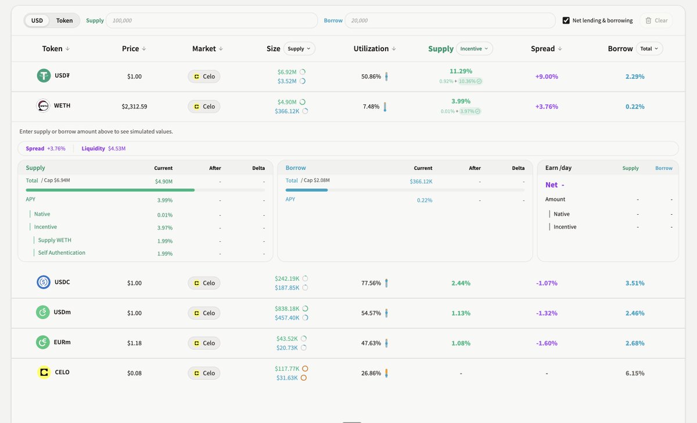The width and height of the screenshot is (697, 423).
Task: Click the utilization gauge icon for USDT
Action: click(x=386, y=77)
